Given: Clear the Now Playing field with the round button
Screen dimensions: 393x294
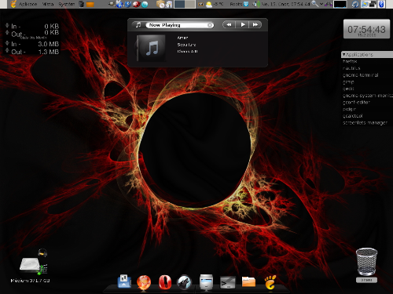Looking at the screenshot, I should pos(210,25).
